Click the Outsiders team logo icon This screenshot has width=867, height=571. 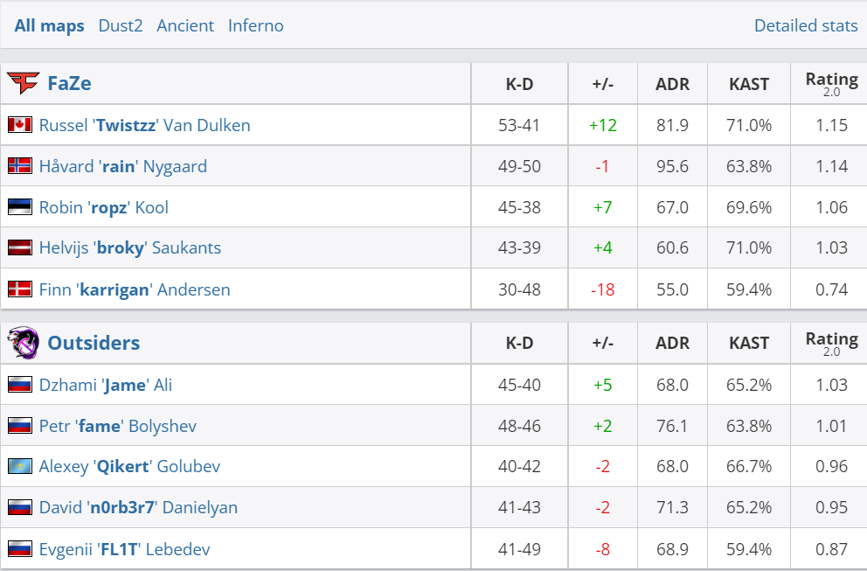(23, 343)
